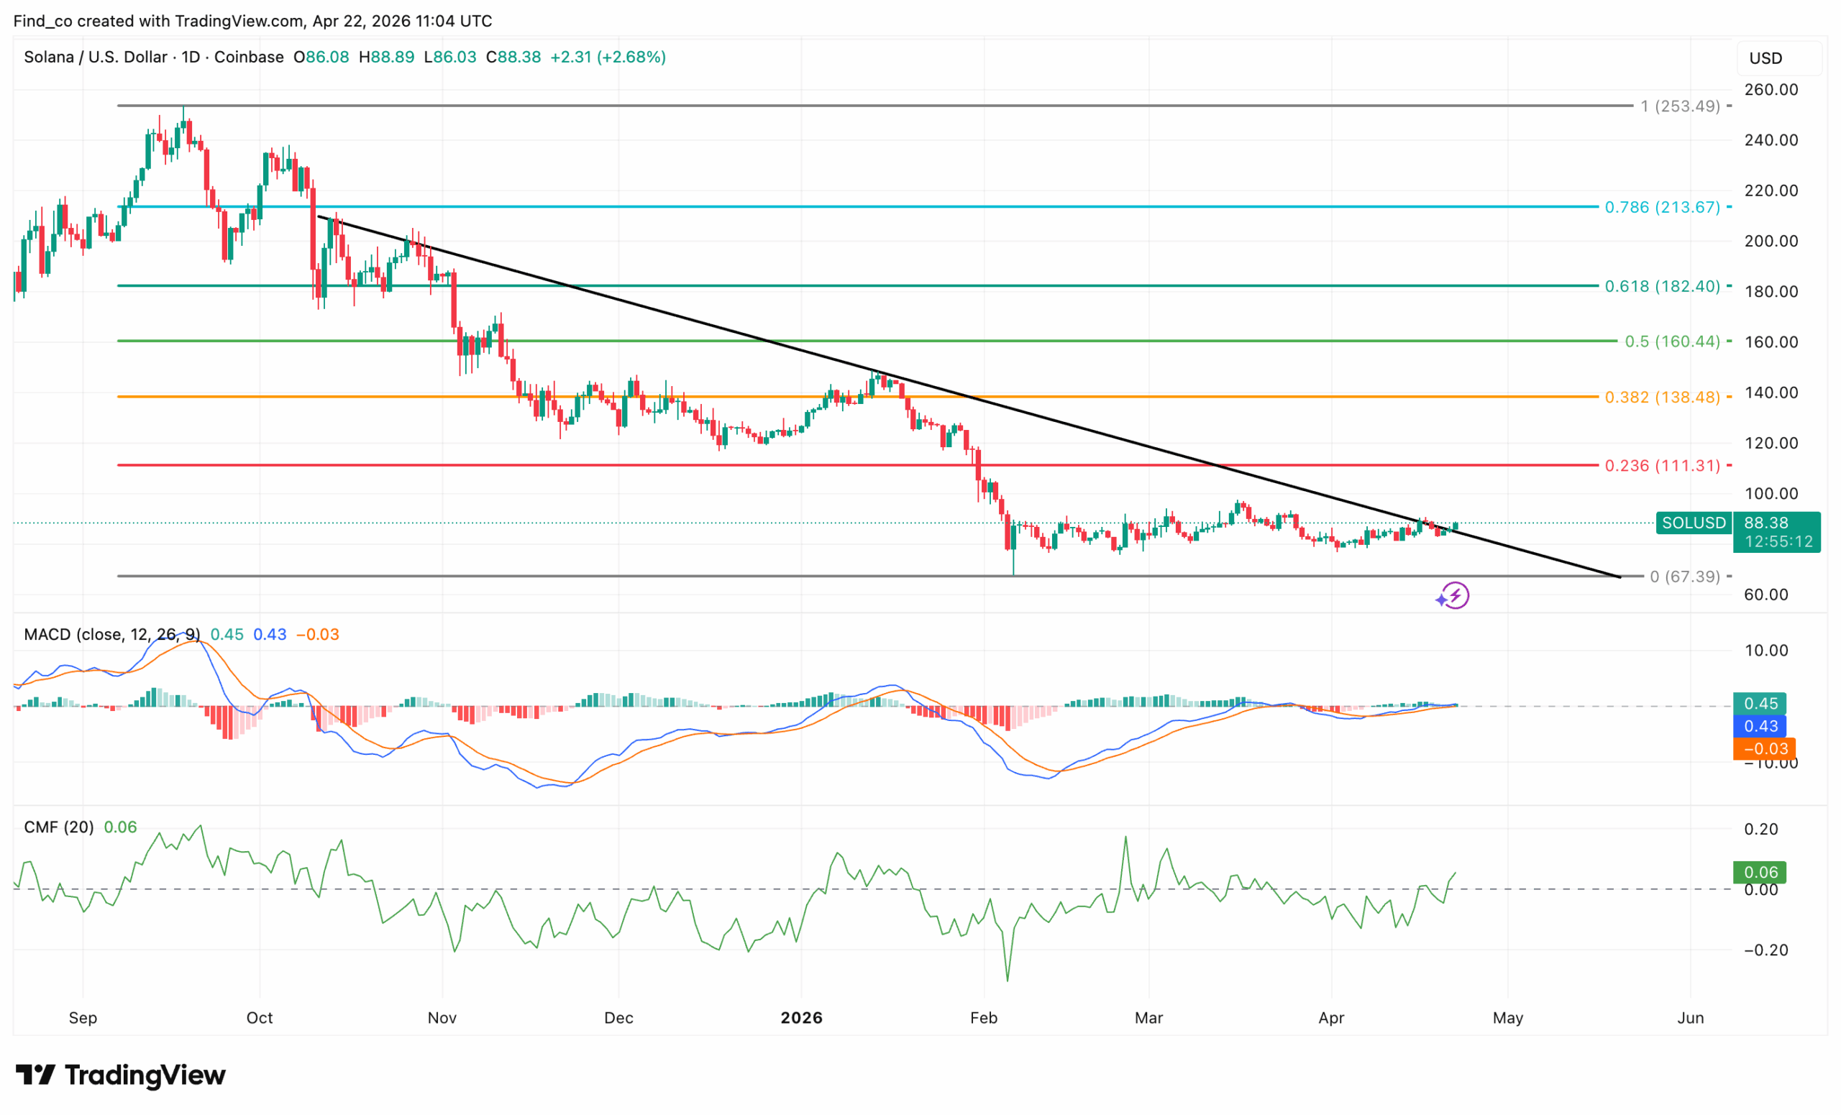Click the Feb label on the time axis
Viewport: 1841px width, 1115px height.
pyautogui.click(x=984, y=1018)
